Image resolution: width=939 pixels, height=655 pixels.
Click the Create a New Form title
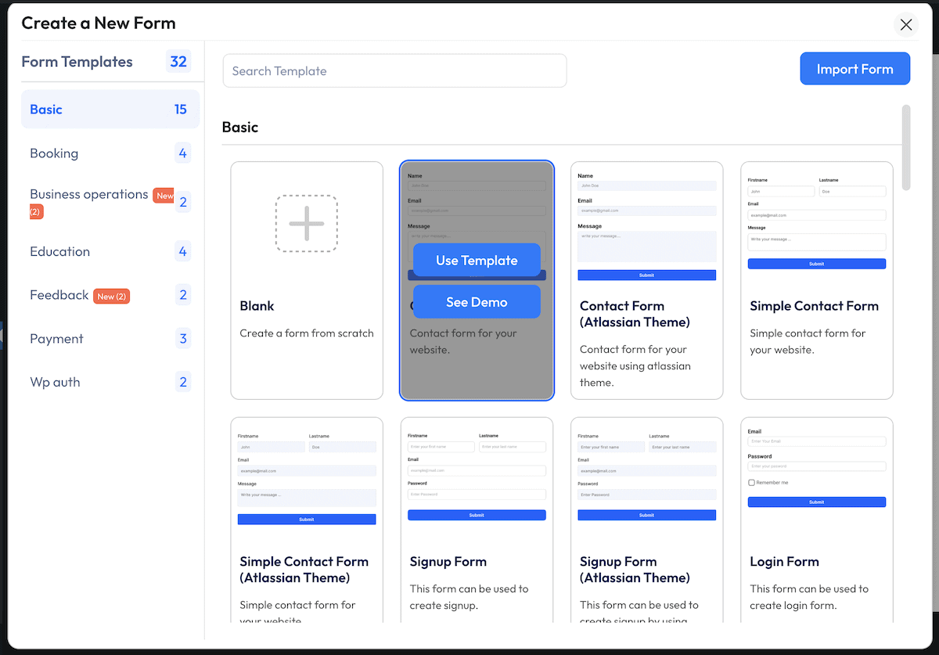tap(99, 23)
